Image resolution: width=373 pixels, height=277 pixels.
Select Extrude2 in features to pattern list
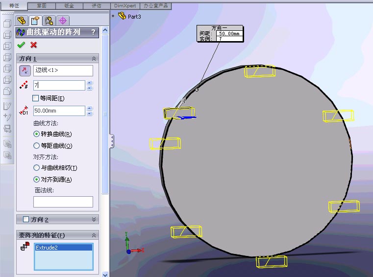(x=64, y=248)
